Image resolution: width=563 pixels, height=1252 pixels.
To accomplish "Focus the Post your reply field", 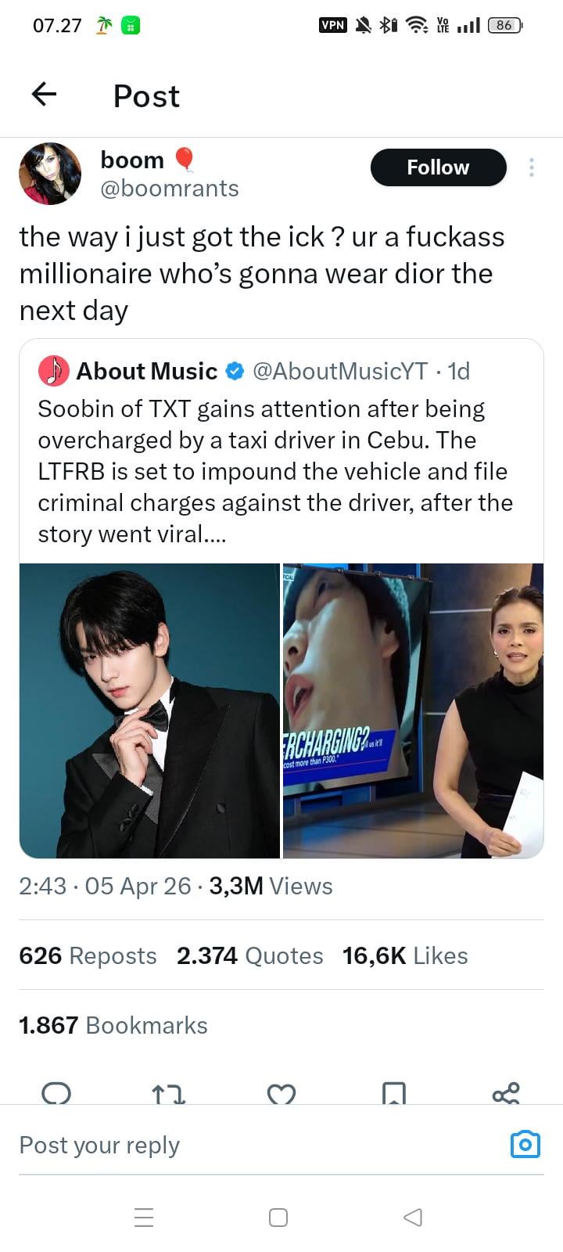I will (x=235, y=1145).
